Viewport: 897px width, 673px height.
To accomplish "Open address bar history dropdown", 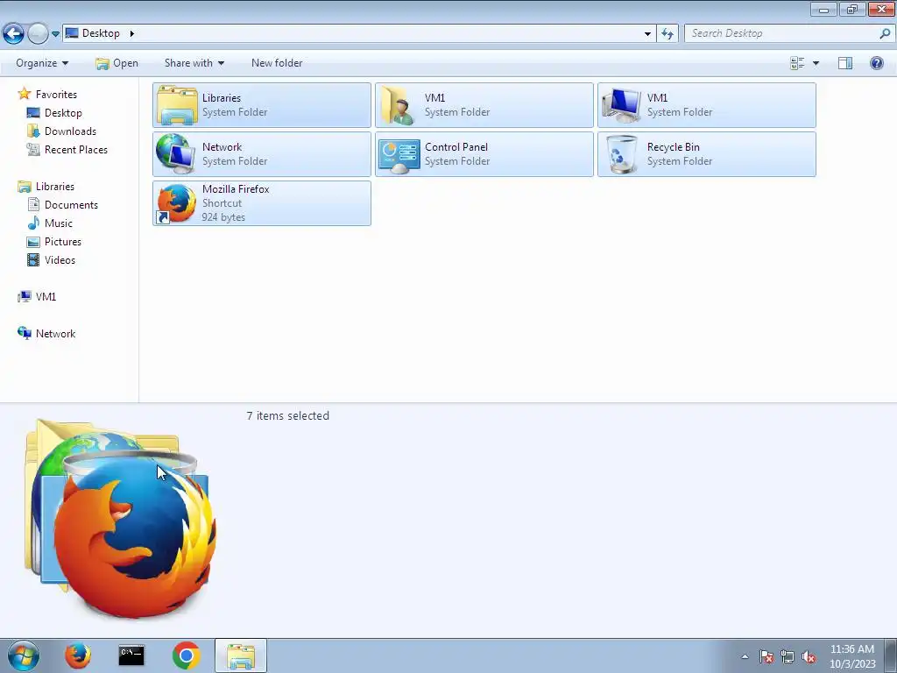I will coord(647,34).
